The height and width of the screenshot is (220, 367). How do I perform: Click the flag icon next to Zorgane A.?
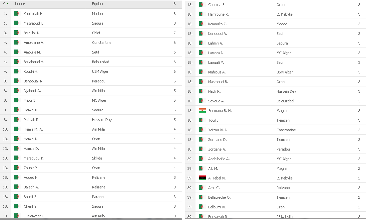pos(201,149)
